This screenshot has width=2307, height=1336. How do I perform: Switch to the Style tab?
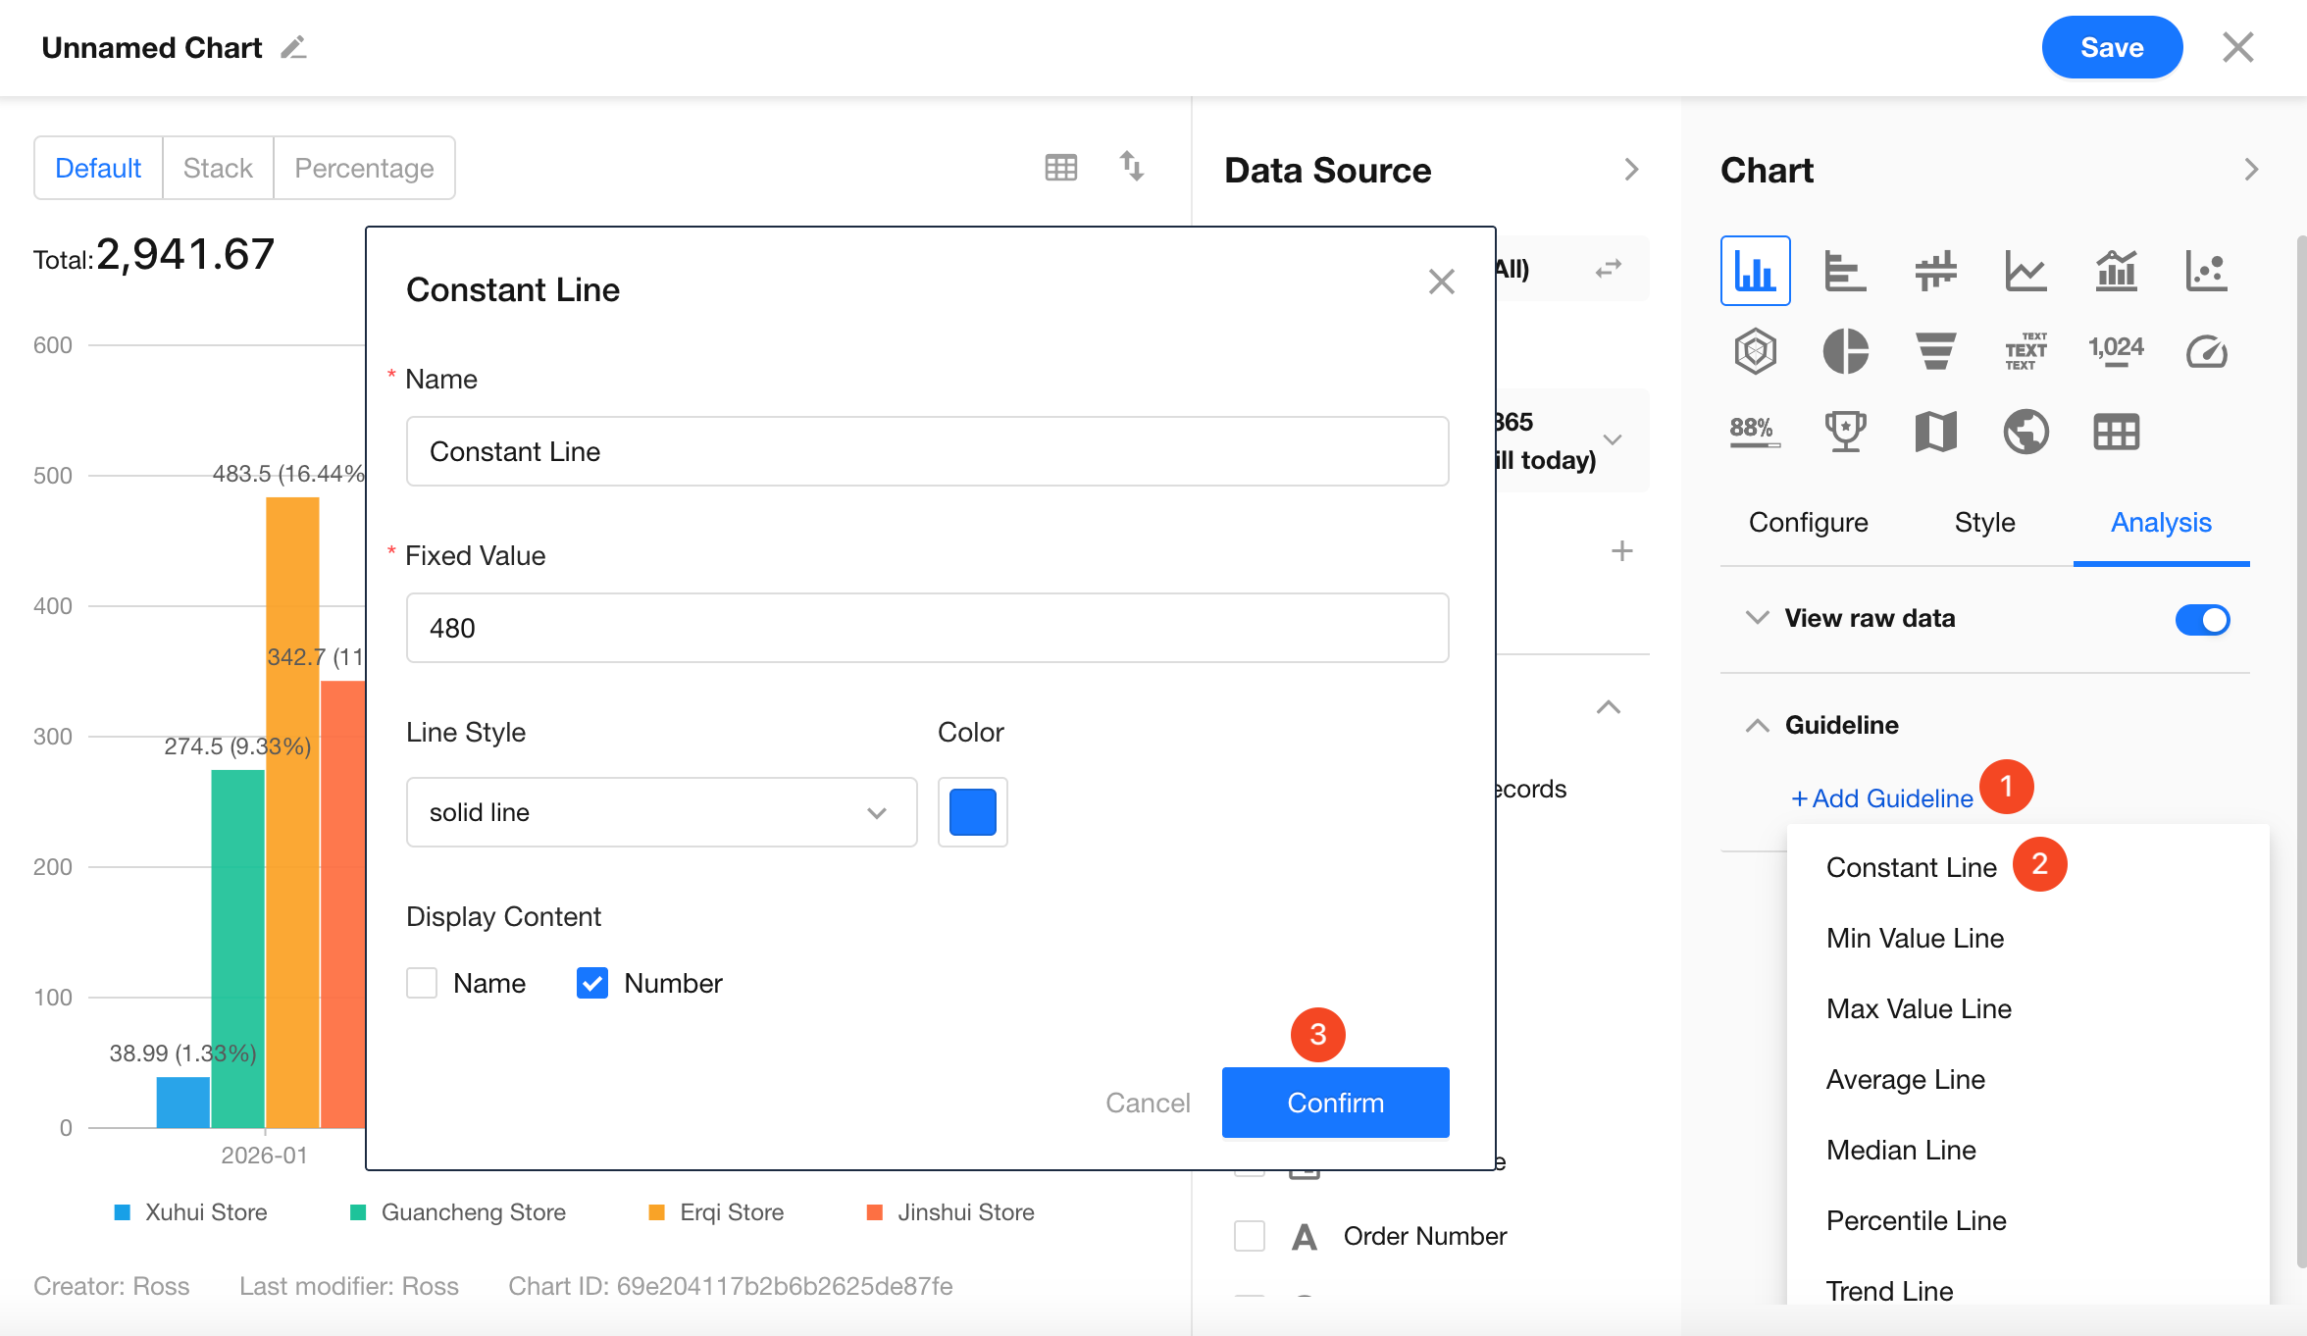coord(1984,522)
